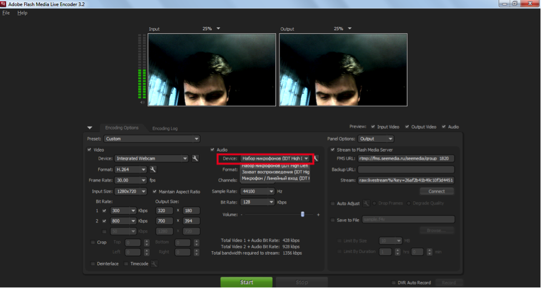The height and width of the screenshot is (288, 541).
Task: Enable Save to File checkbox
Action: coord(333,220)
